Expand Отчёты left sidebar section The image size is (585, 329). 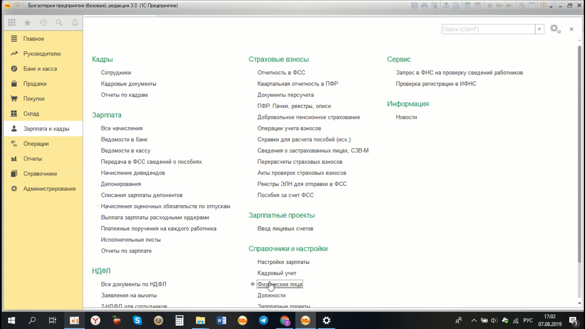tap(32, 159)
